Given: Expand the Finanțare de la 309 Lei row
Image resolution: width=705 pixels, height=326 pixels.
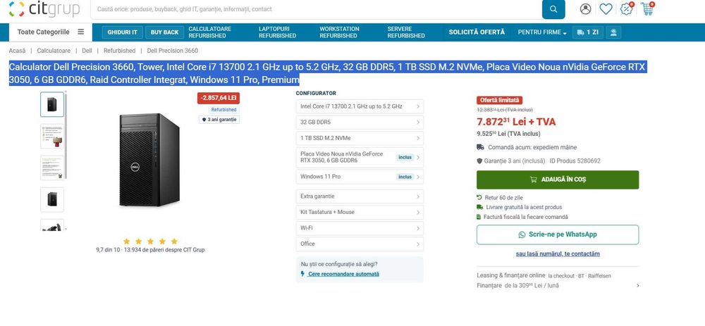Looking at the screenshot, I should coord(558,286).
